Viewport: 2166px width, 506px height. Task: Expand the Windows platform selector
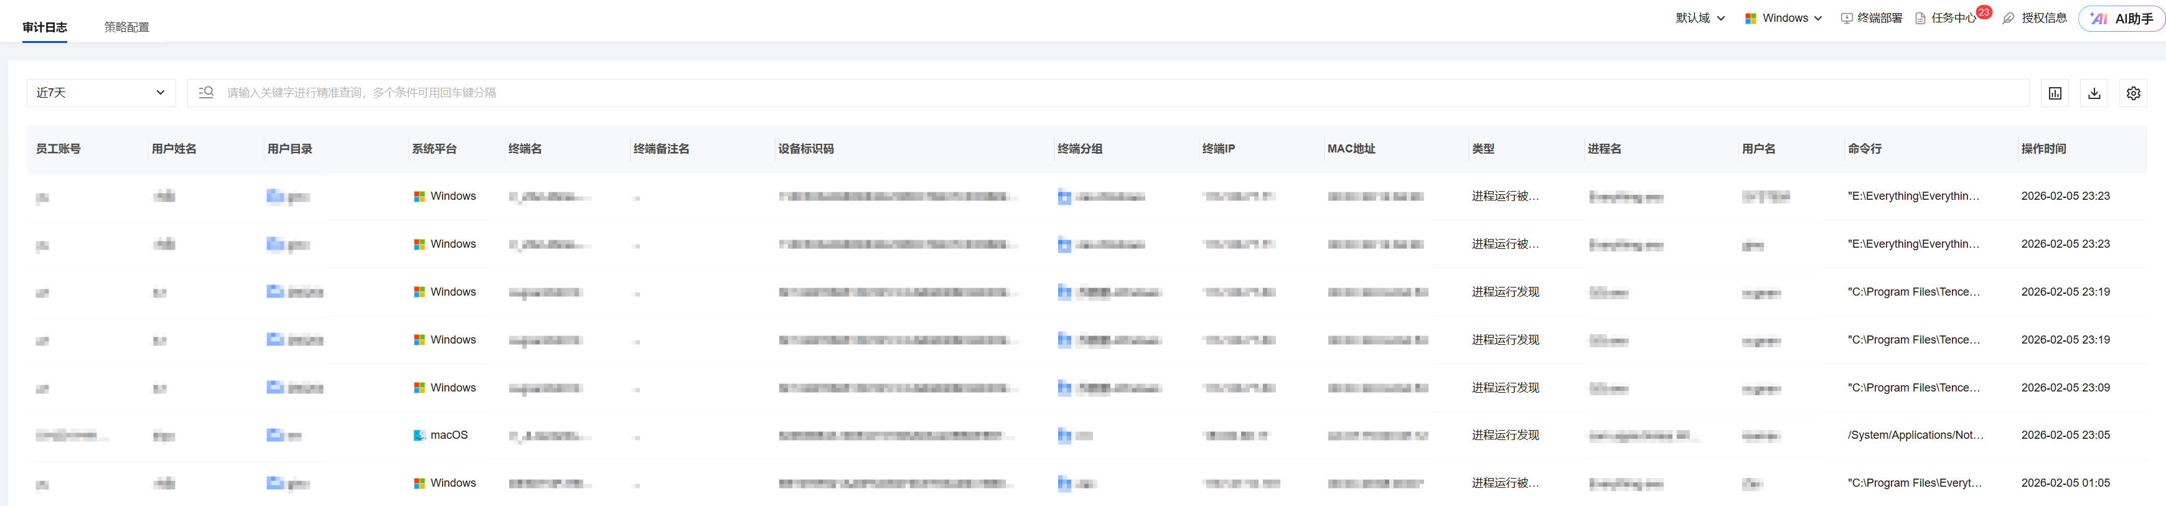(x=1783, y=19)
